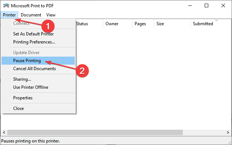
Task: Sort by the Submitted column header
Action: (211, 24)
